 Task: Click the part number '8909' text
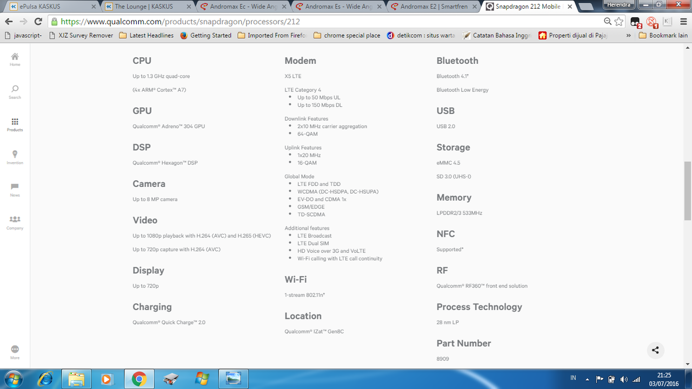pyautogui.click(x=443, y=359)
